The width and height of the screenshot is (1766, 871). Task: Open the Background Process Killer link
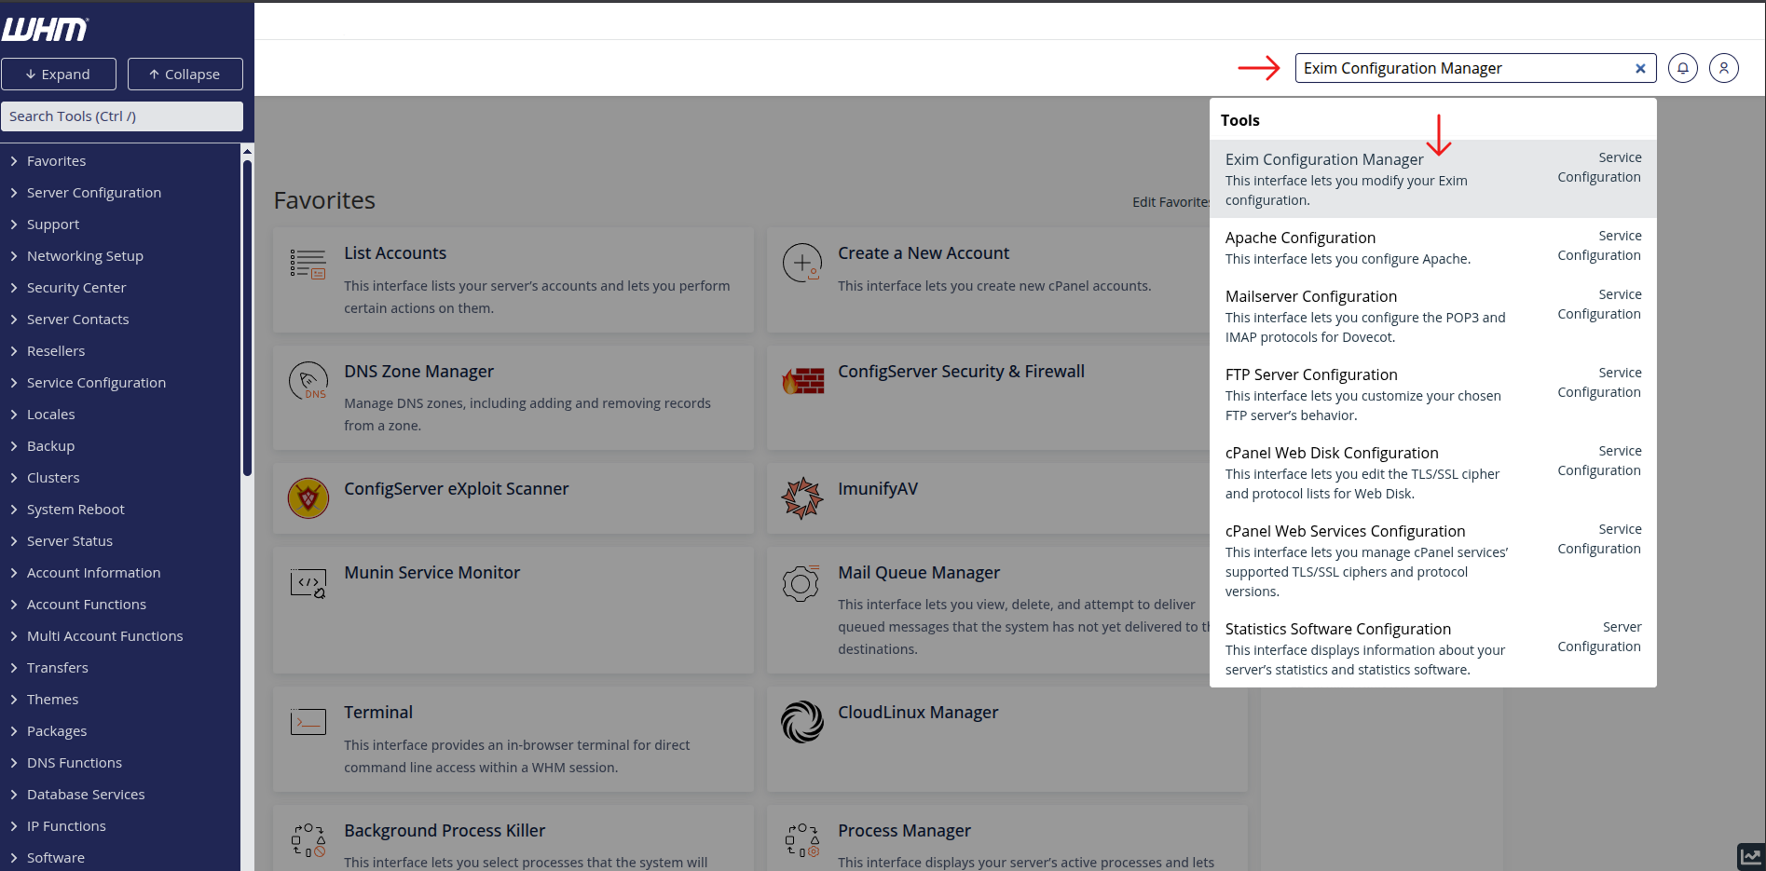445,831
